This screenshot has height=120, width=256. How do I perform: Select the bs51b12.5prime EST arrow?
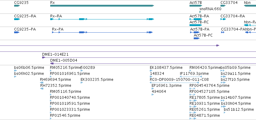click(x=225, y=113)
